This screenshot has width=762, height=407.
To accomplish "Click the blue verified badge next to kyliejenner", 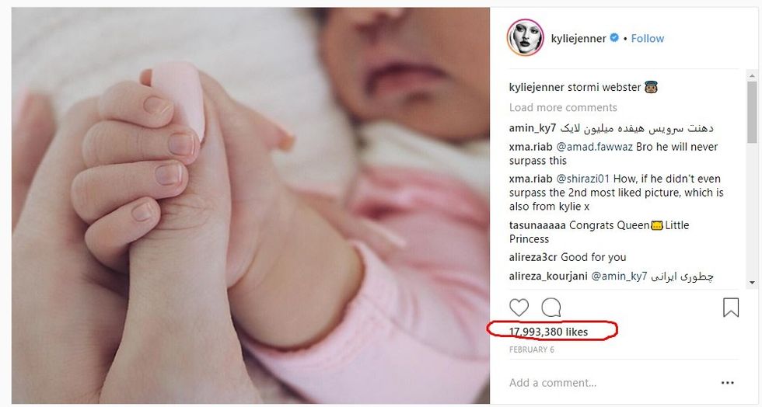I will [614, 37].
